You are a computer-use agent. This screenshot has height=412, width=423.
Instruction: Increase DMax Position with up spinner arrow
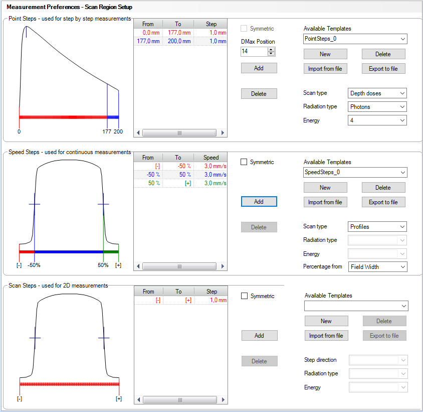point(271,49)
